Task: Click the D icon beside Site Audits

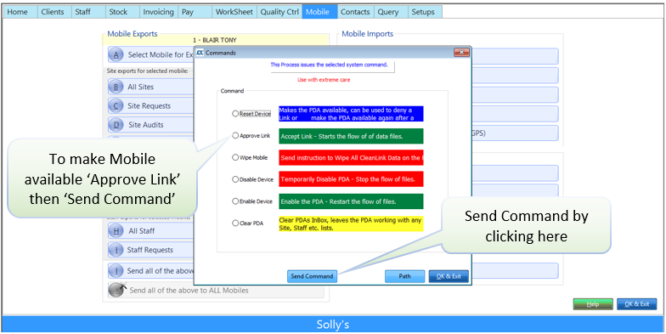Action: (116, 125)
